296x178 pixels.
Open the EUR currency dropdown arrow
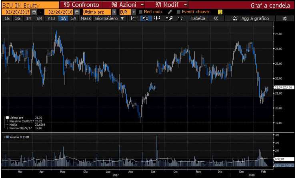pyautogui.click(x=134, y=12)
